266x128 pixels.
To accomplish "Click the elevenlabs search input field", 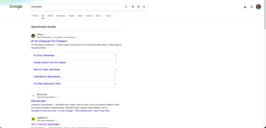I will point(77,7).
